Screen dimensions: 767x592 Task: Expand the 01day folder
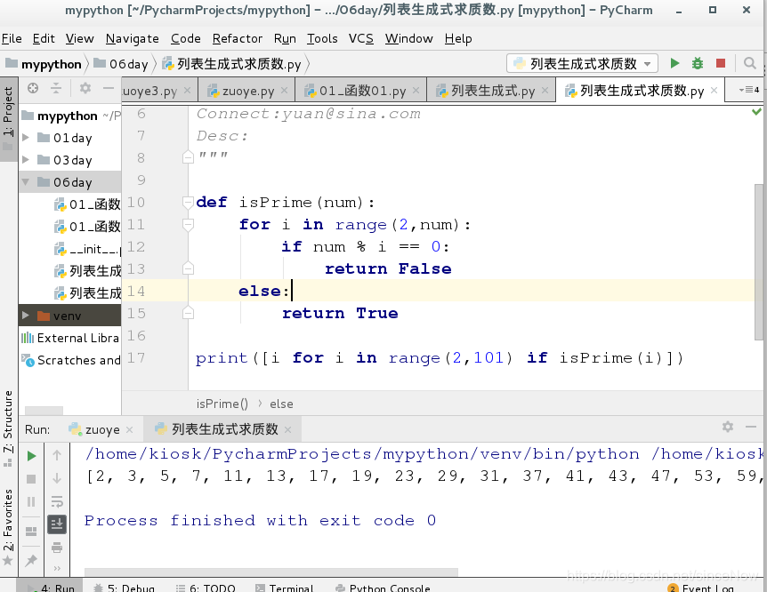point(26,138)
